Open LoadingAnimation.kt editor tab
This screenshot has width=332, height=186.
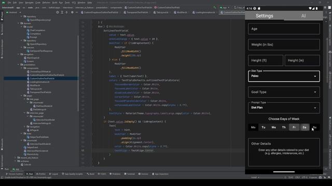click(204, 12)
